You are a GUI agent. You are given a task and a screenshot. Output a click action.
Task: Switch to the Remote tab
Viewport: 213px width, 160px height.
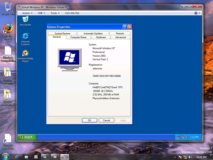(120, 33)
